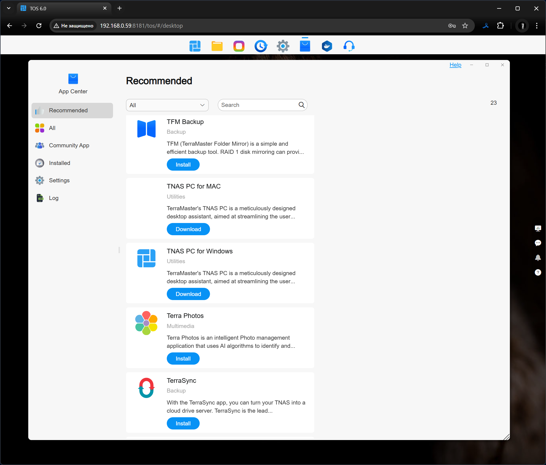Open the Control Panel gear in dock
Image resolution: width=546 pixels, height=465 pixels.
pos(283,46)
